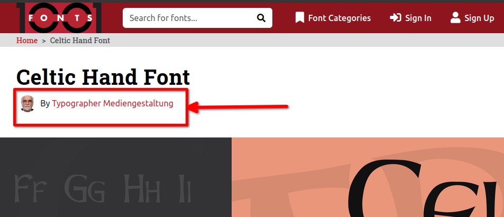Open the dark glyph preview image
504x217 pixels.
(x=116, y=177)
